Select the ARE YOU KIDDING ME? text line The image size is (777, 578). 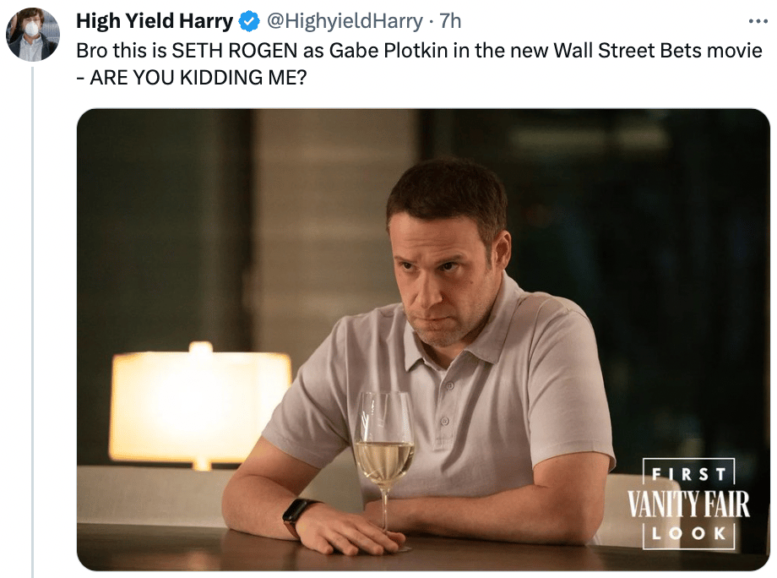[198, 78]
